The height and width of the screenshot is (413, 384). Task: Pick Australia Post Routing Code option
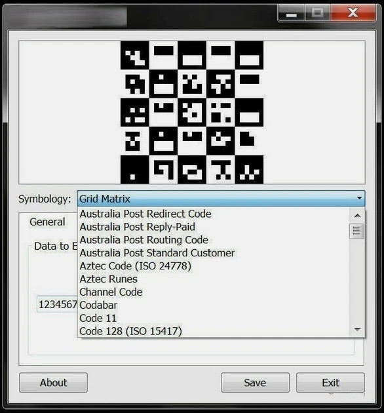[x=214, y=240]
